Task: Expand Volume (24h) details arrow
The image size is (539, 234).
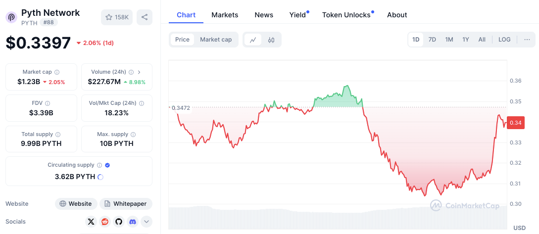Action: click(x=139, y=72)
